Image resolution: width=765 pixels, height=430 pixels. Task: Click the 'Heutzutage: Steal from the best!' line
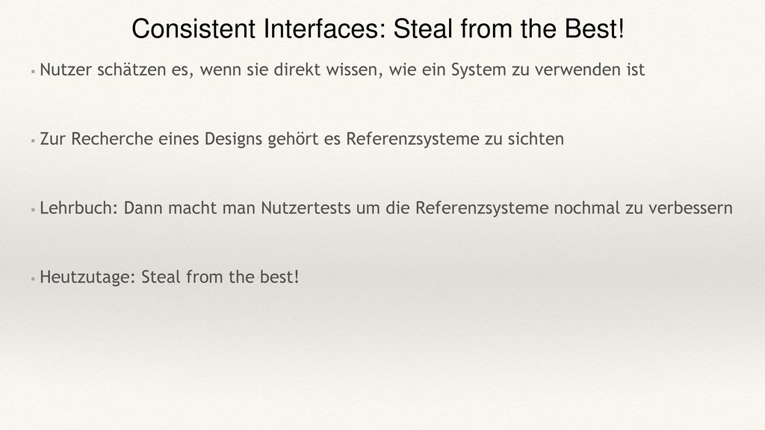click(x=170, y=277)
